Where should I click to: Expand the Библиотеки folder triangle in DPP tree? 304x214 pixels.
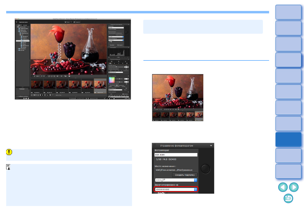tap(18, 30)
